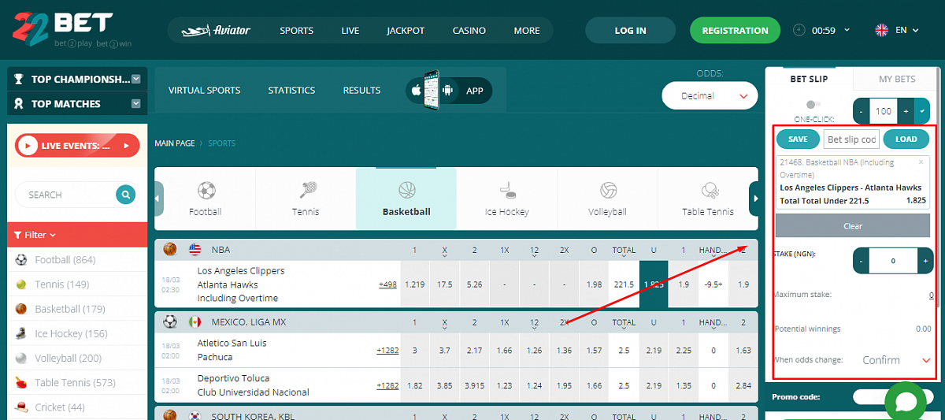Decrease bet slip stake with minus
Viewport: 945px width, 420px height.
pyautogui.click(x=862, y=260)
